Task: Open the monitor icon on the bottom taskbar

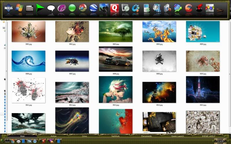Action: tap(8, 141)
